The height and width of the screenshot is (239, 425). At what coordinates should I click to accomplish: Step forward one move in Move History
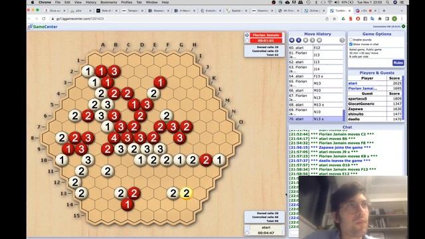coord(312,40)
